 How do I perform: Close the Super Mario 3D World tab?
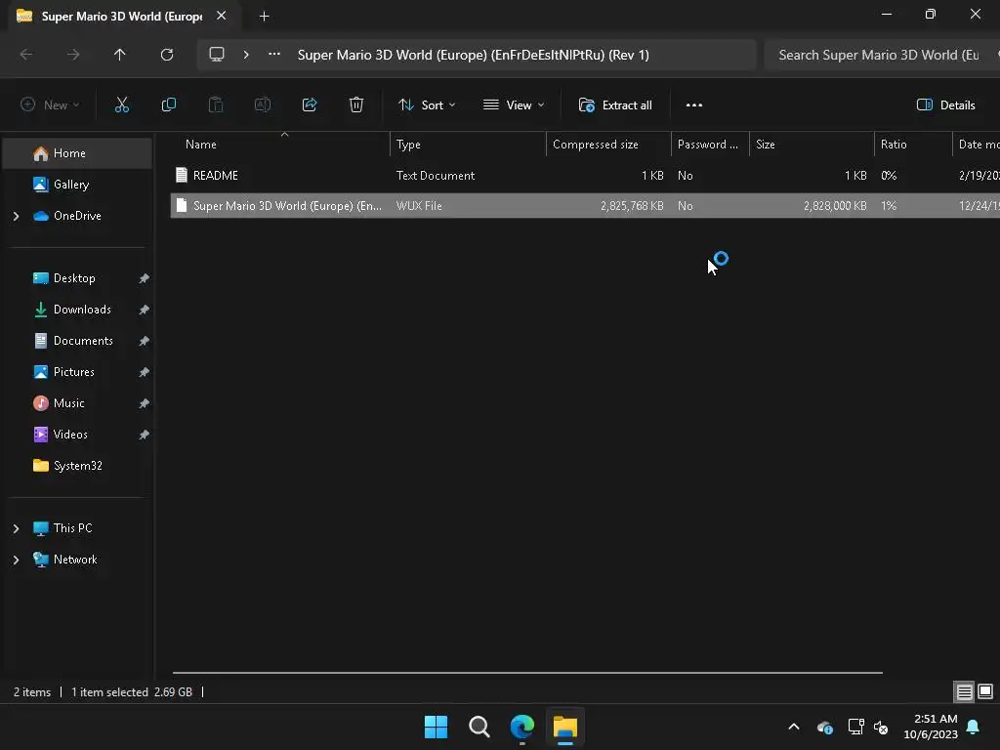(x=222, y=16)
